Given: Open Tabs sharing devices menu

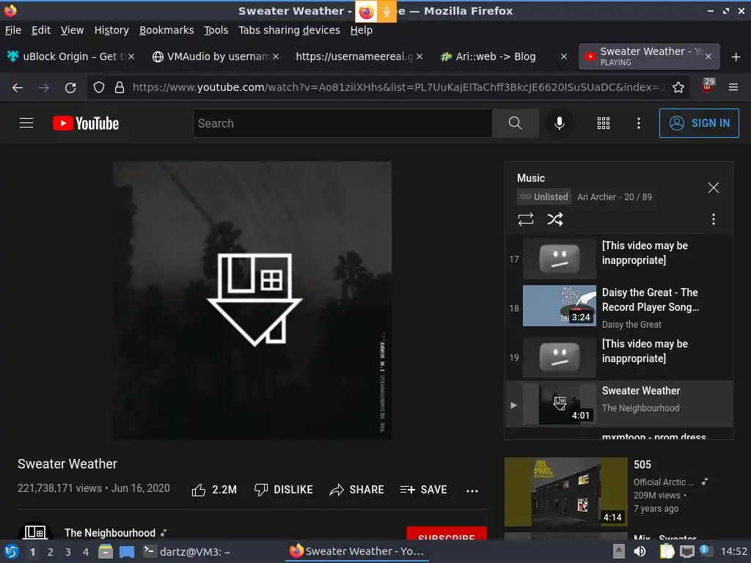Looking at the screenshot, I should point(289,30).
